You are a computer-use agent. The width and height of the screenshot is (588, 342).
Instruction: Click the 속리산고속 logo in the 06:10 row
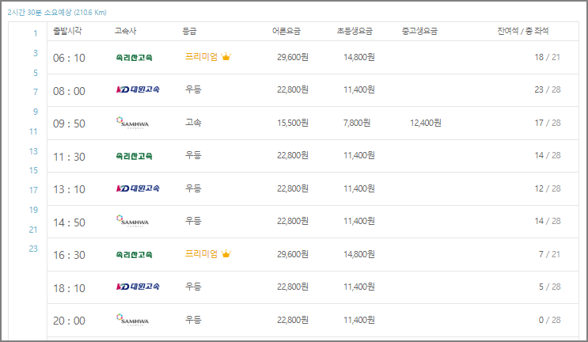(x=134, y=57)
